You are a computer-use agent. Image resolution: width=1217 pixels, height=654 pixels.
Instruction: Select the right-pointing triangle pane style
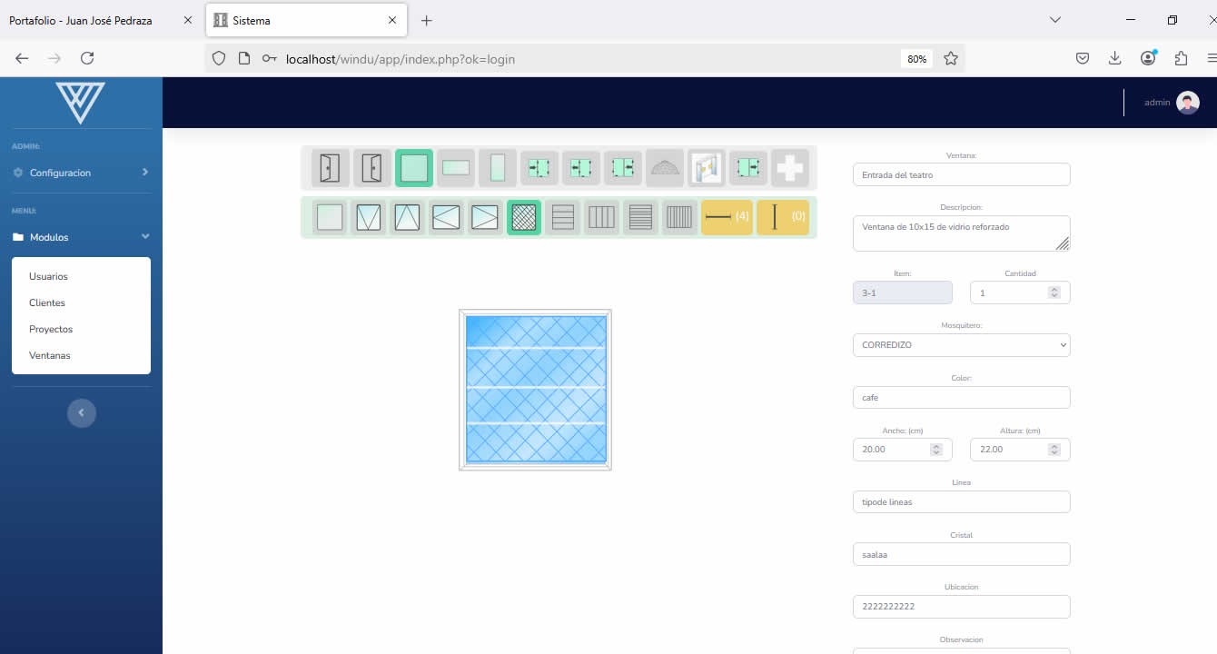tap(485, 218)
